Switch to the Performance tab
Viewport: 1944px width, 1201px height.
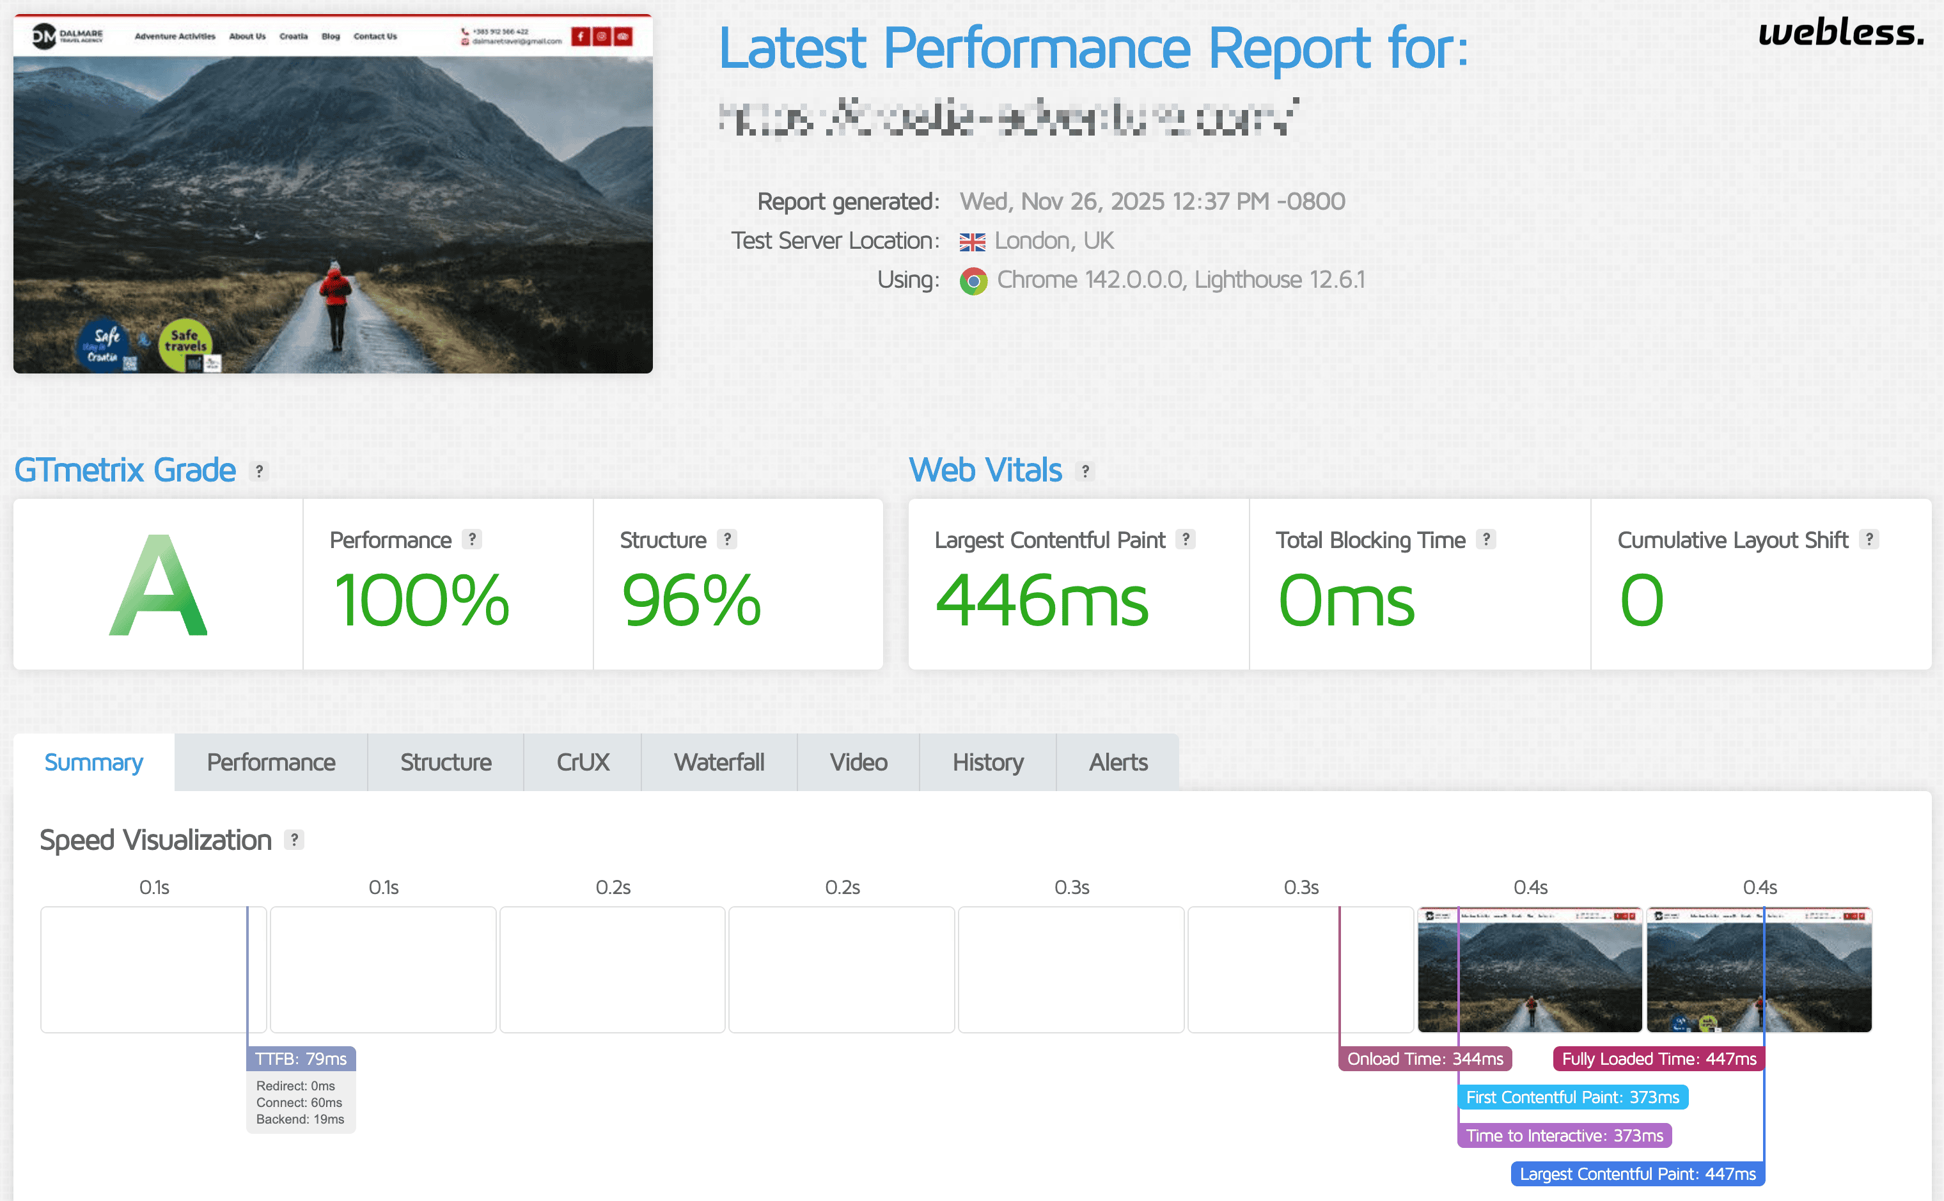(x=270, y=762)
